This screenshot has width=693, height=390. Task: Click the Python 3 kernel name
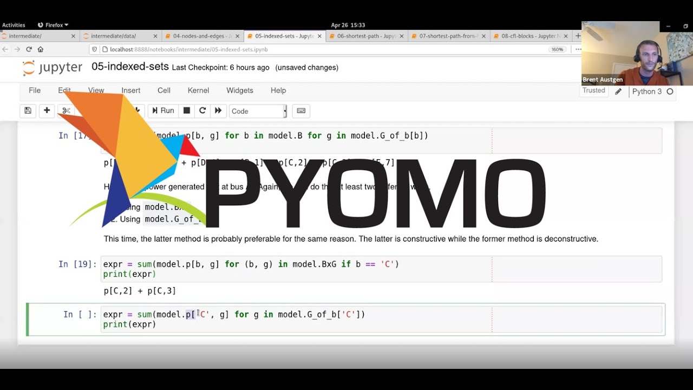(x=647, y=92)
